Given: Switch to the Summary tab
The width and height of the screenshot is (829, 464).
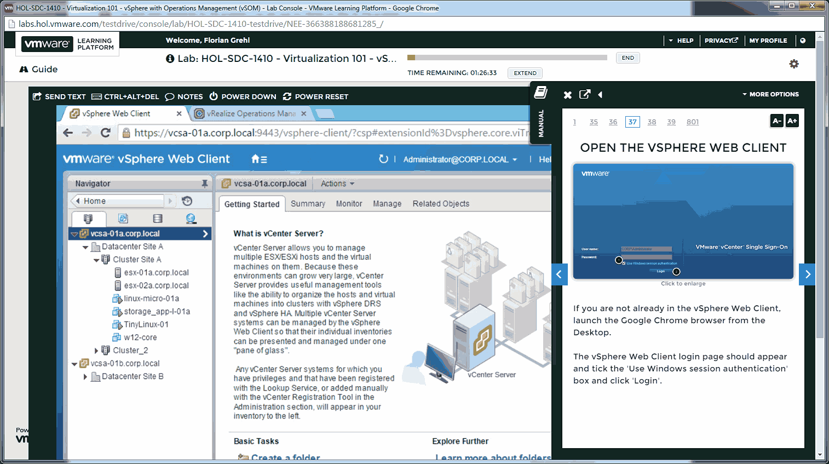Looking at the screenshot, I should pos(308,203).
